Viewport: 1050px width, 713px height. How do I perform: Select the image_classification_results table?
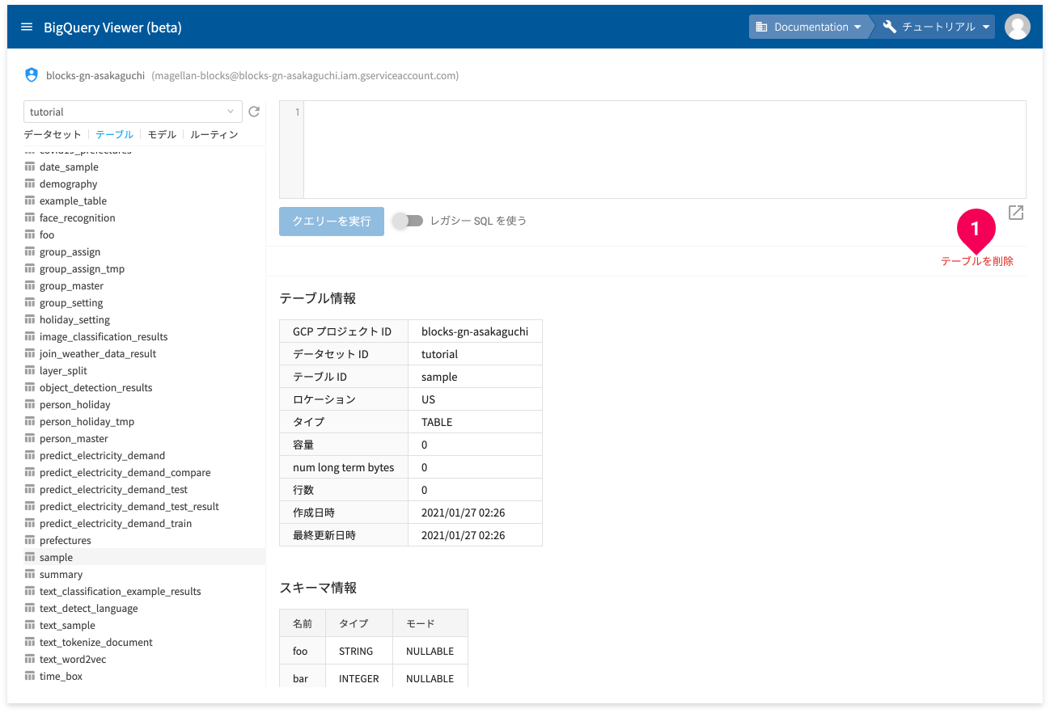coord(104,336)
